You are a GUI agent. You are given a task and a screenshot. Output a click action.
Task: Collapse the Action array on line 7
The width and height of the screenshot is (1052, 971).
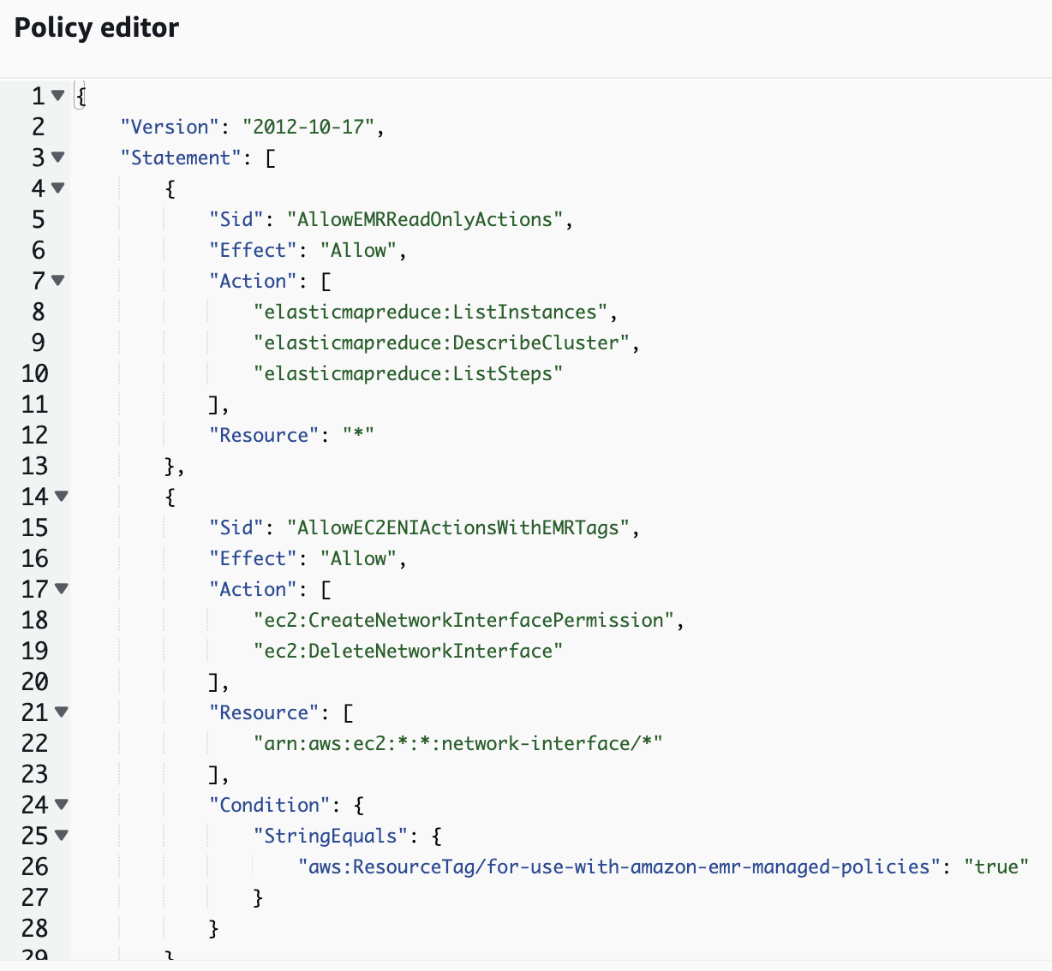tap(58, 281)
